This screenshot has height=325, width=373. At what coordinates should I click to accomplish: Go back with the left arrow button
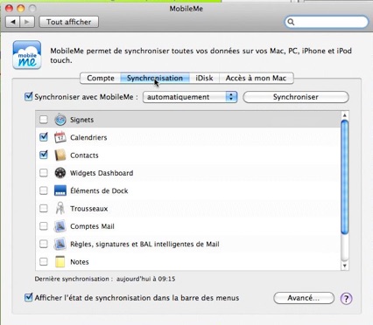point(13,22)
